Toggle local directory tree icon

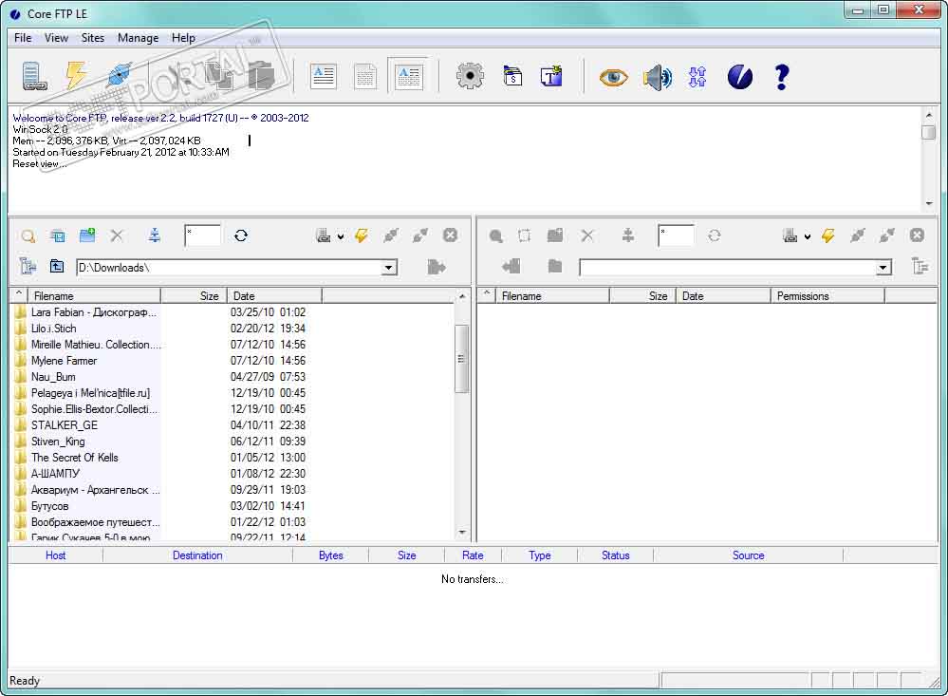click(28, 266)
